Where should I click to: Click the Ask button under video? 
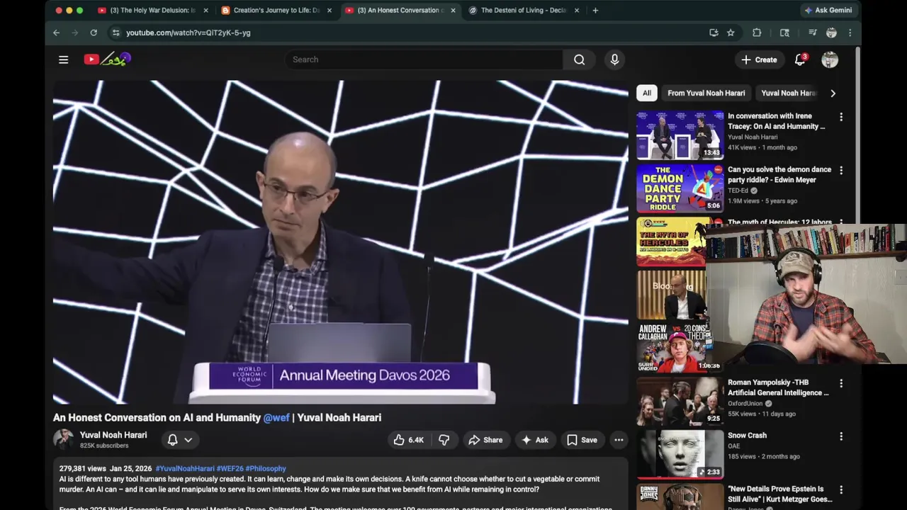[535, 440]
